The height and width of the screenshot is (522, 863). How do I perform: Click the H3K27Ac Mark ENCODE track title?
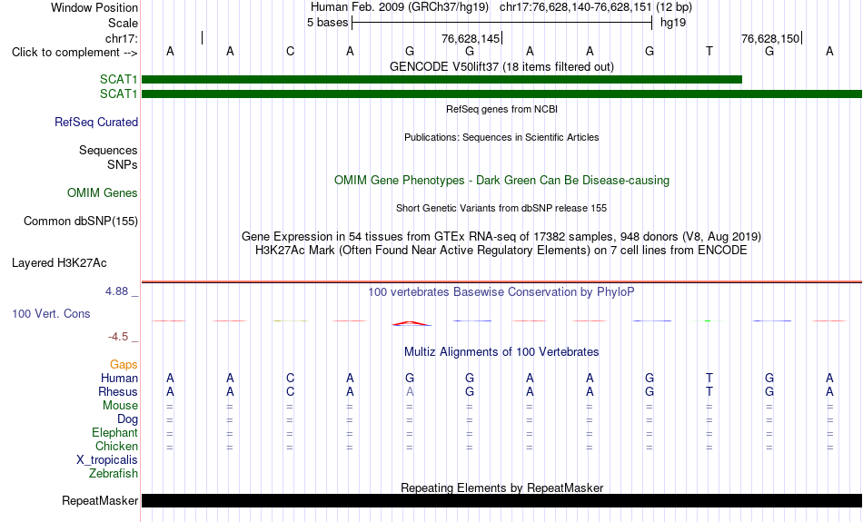pyautogui.click(x=501, y=251)
